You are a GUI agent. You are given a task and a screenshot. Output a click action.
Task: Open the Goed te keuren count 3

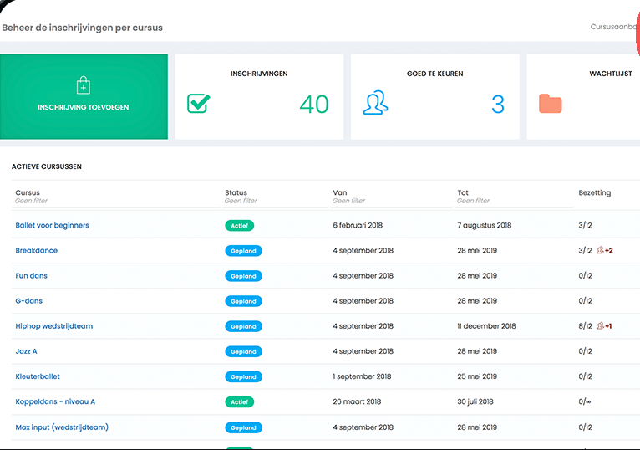pos(498,105)
